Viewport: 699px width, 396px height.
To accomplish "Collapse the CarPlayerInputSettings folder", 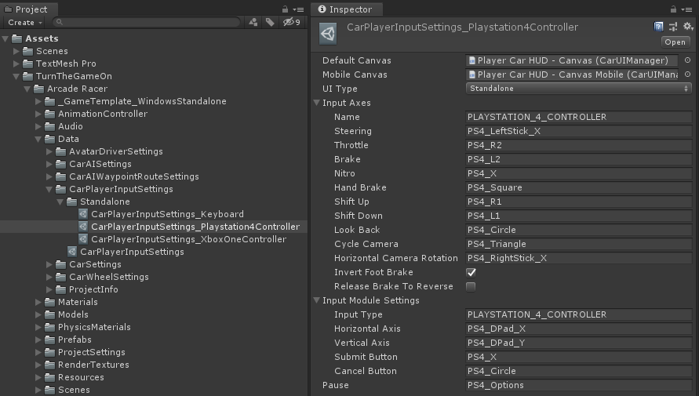I will [x=49, y=189].
